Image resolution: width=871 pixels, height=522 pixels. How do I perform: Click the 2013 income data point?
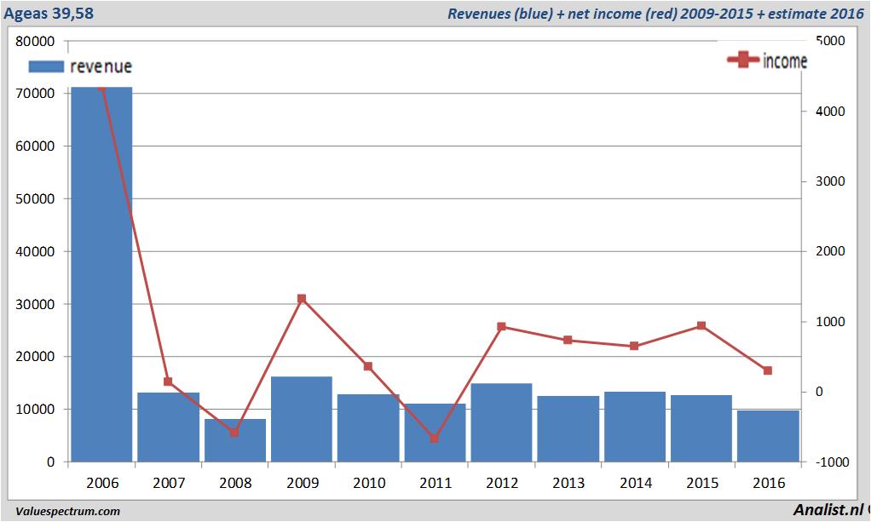pyautogui.click(x=568, y=340)
